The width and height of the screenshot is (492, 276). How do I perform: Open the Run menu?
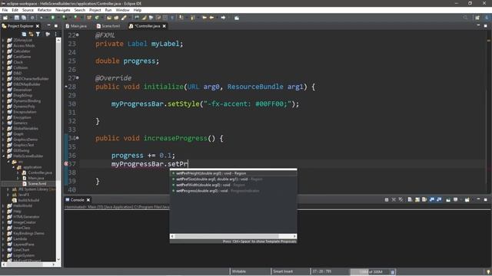pos(108,10)
